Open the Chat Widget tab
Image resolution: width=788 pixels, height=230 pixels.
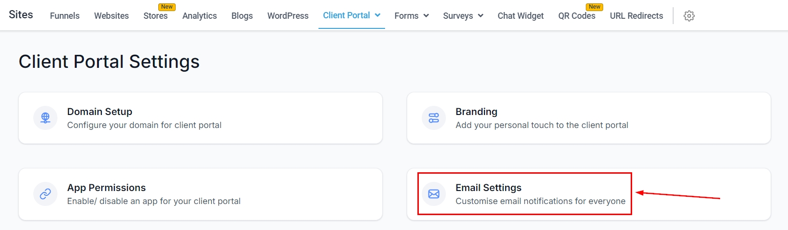521,16
